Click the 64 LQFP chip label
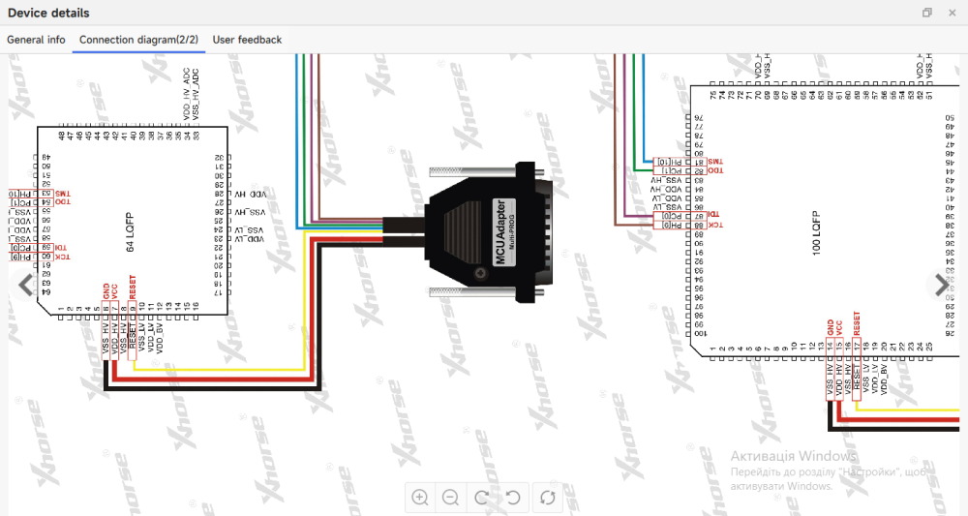The width and height of the screenshot is (968, 516). coord(130,232)
